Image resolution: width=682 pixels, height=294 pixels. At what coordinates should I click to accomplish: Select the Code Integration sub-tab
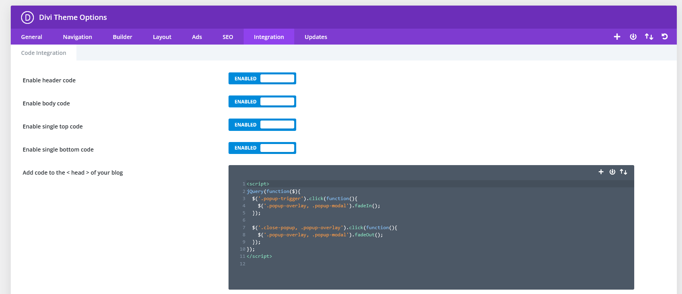coord(43,53)
